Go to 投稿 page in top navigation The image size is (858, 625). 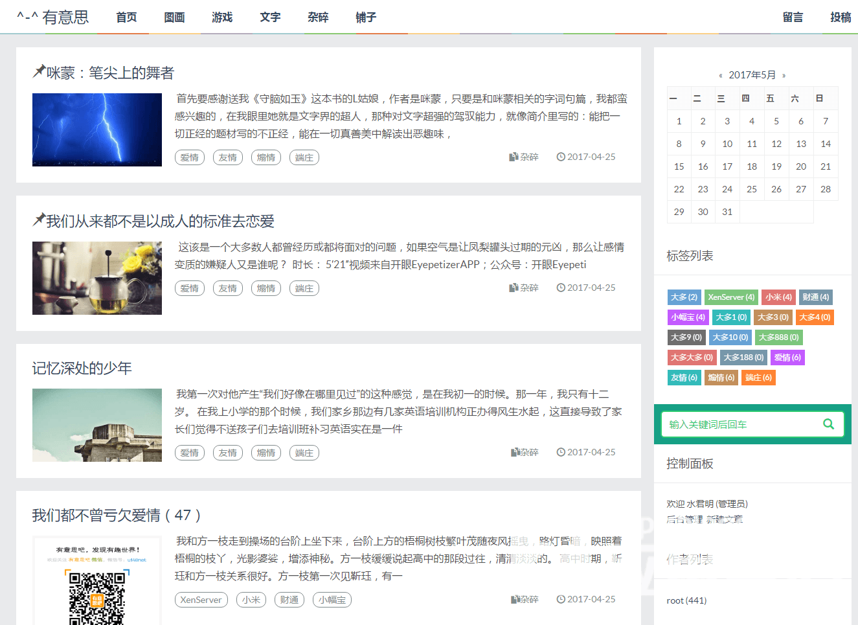841,17
